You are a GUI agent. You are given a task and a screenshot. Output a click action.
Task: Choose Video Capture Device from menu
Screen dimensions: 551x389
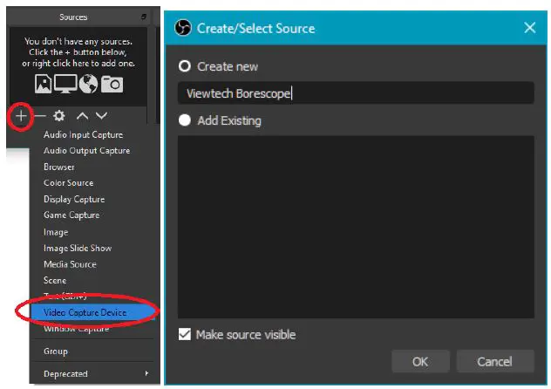point(85,312)
